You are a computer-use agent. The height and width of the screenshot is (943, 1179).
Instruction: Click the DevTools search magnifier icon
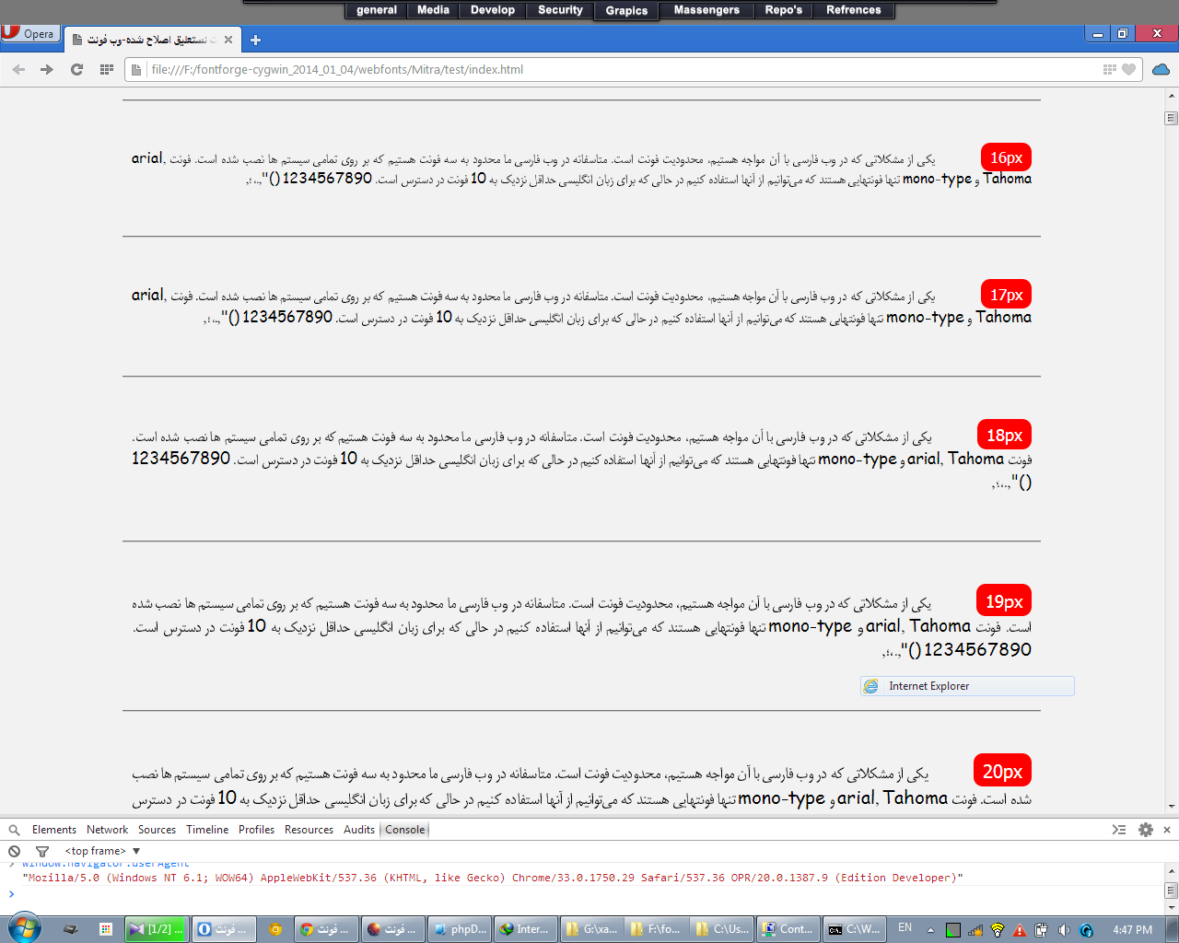point(14,829)
